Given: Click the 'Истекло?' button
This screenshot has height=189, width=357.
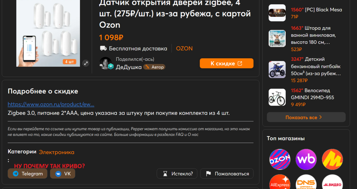Looking at the screenshot, I should coord(177,174).
